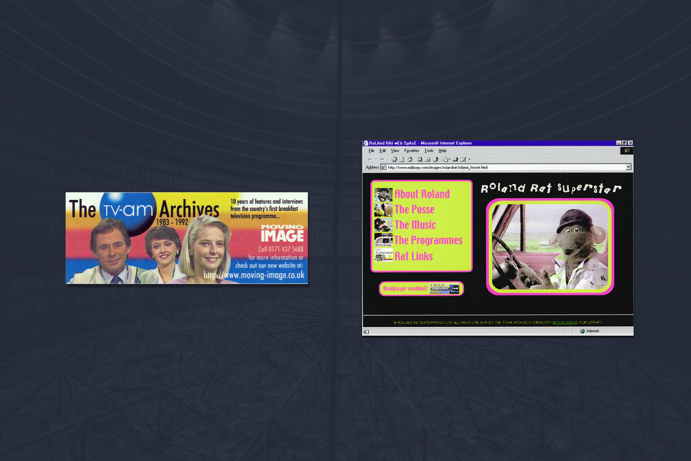The height and width of the screenshot is (461, 691).
Task: Open the View menu
Action: (395, 151)
